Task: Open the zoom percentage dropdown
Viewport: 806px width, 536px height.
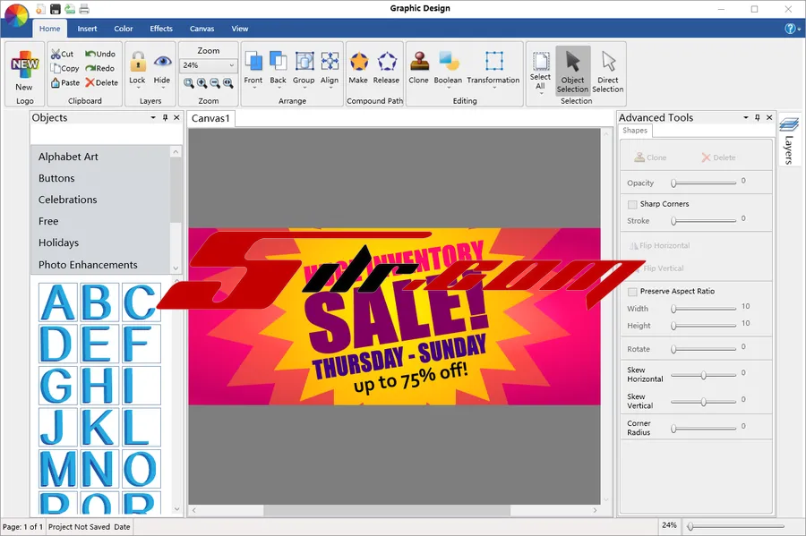Action: tap(232, 65)
